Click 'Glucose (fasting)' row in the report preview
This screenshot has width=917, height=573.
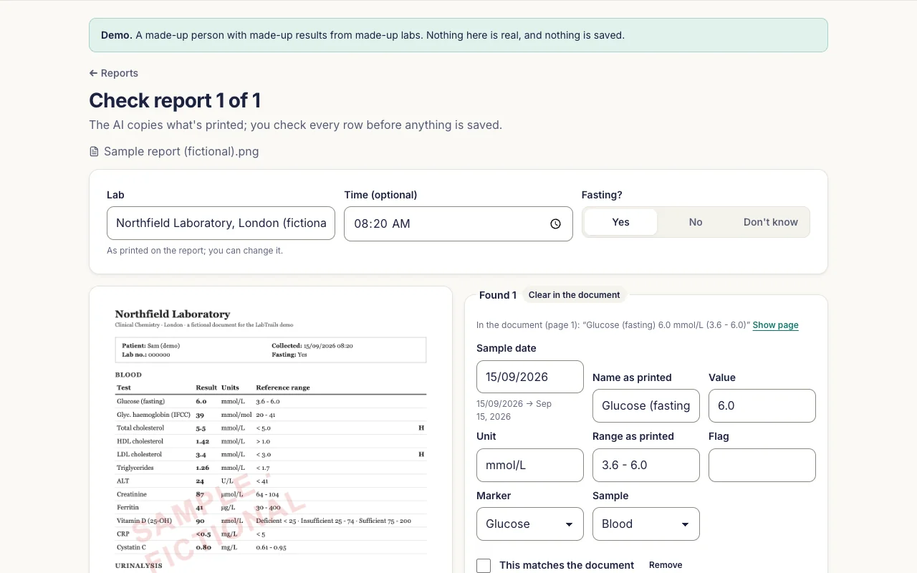tap(271, 402)
